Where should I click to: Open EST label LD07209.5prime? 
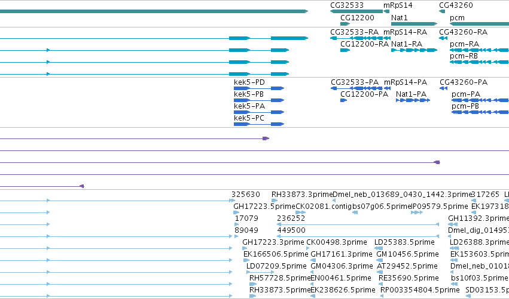(x=276, y=267)
